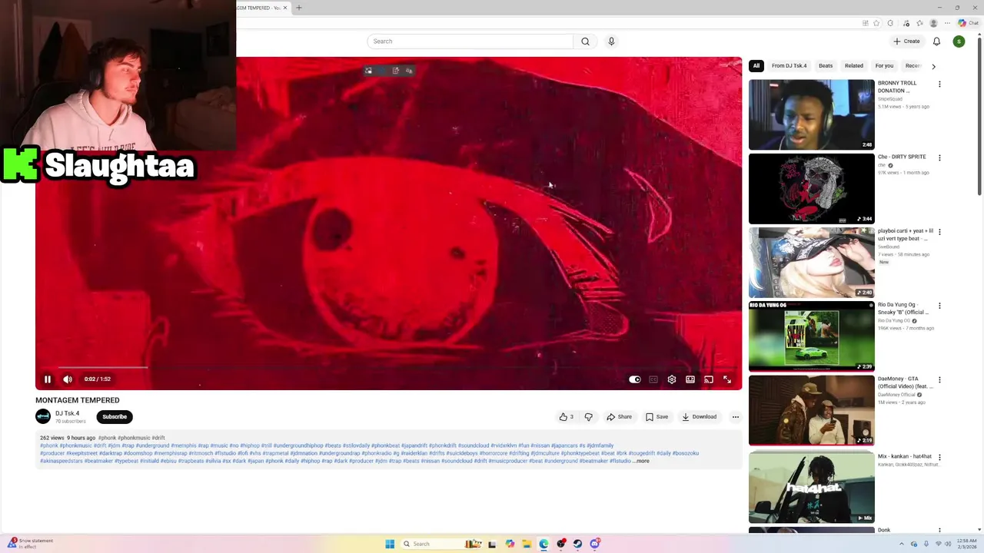This screenshot has width=984, height=553.
Task: Open options for DaeMoney - GTA video
Action: pyautogui.click(x=939, y=379)
